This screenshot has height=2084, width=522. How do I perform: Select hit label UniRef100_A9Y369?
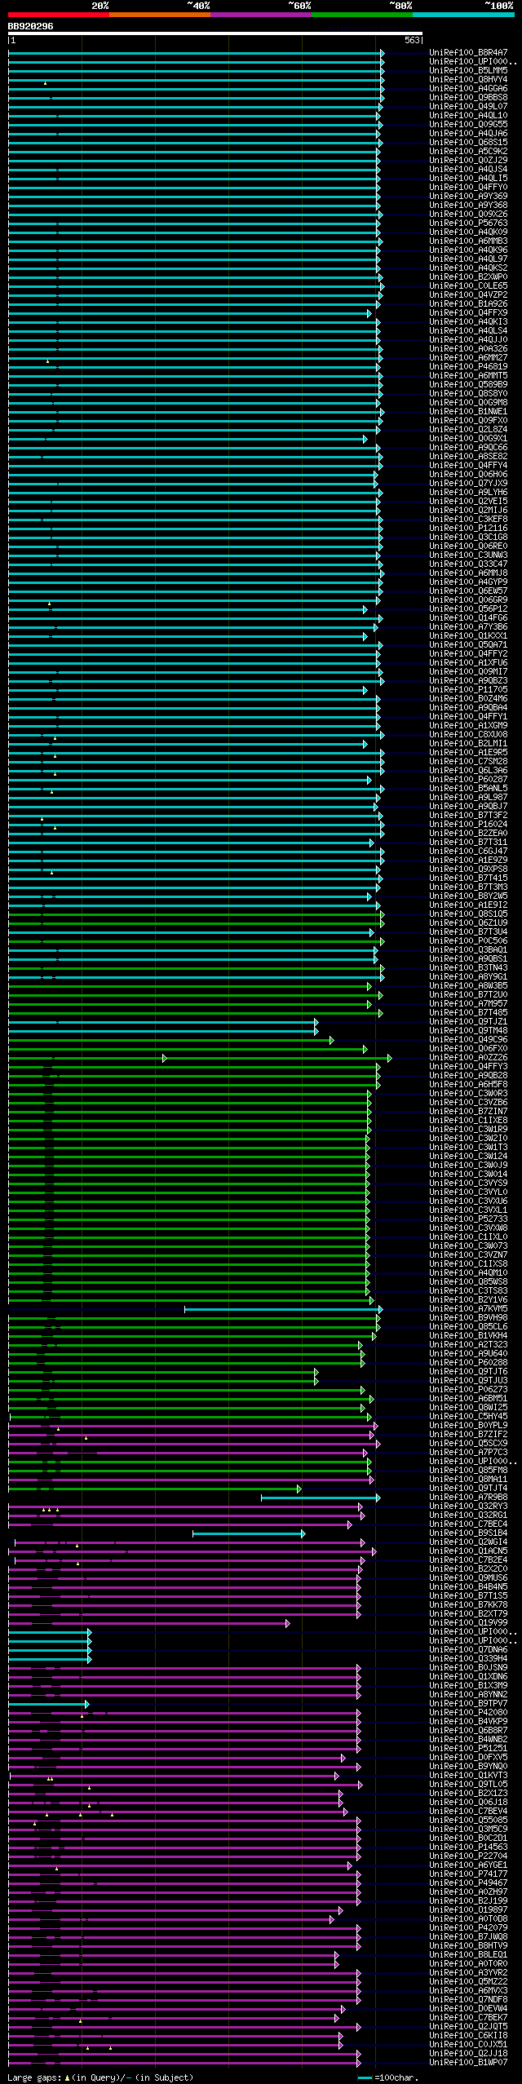click(468, 197)
